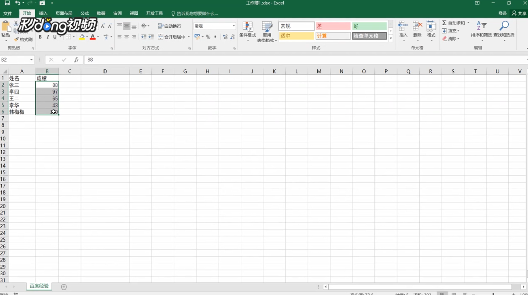
Task: Align text to the top
Action: coord(119,26)
